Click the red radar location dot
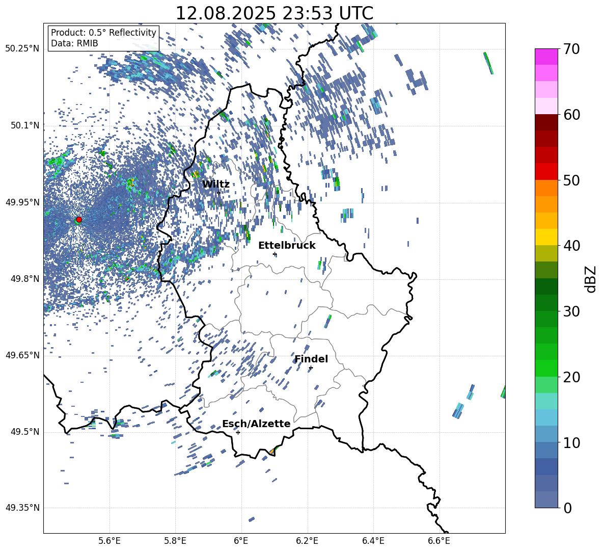Image resolution: width=603 pixels, height=551 pixels. point(79,220)
